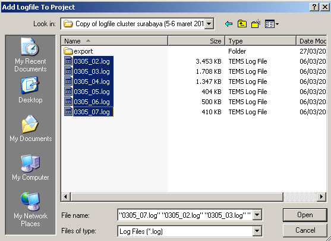Click into the File name input field
This screenshot has height=241, width=331.
[x=185, y=215]
